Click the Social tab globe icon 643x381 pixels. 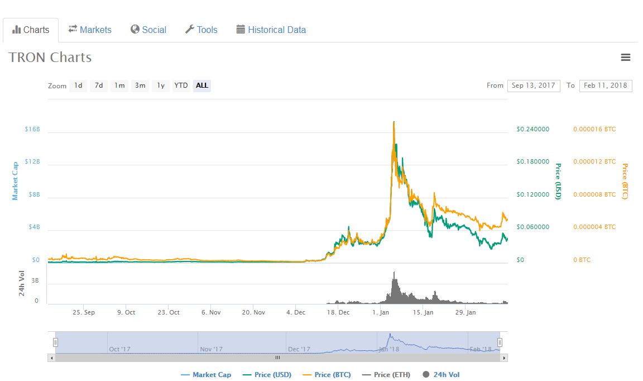click(x=135, y=29)
